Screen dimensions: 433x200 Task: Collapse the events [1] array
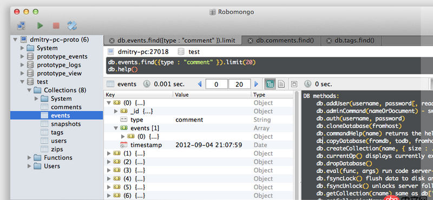pyautogui.click(x=116, y=128)
